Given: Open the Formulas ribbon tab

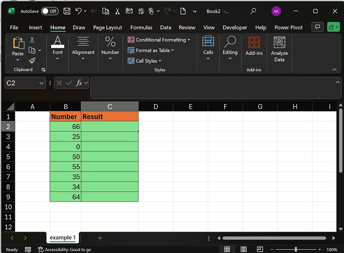Looking at the screenshot, I should click(x=141, y=28).
